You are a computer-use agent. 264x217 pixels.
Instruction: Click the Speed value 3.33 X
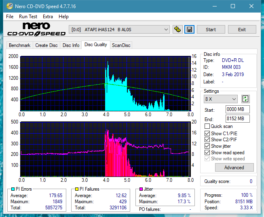246,208
